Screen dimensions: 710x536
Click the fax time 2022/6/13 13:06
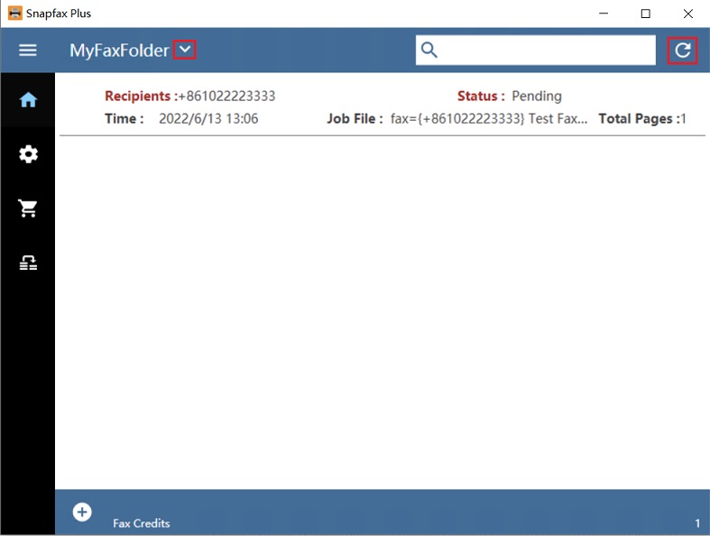208,118
